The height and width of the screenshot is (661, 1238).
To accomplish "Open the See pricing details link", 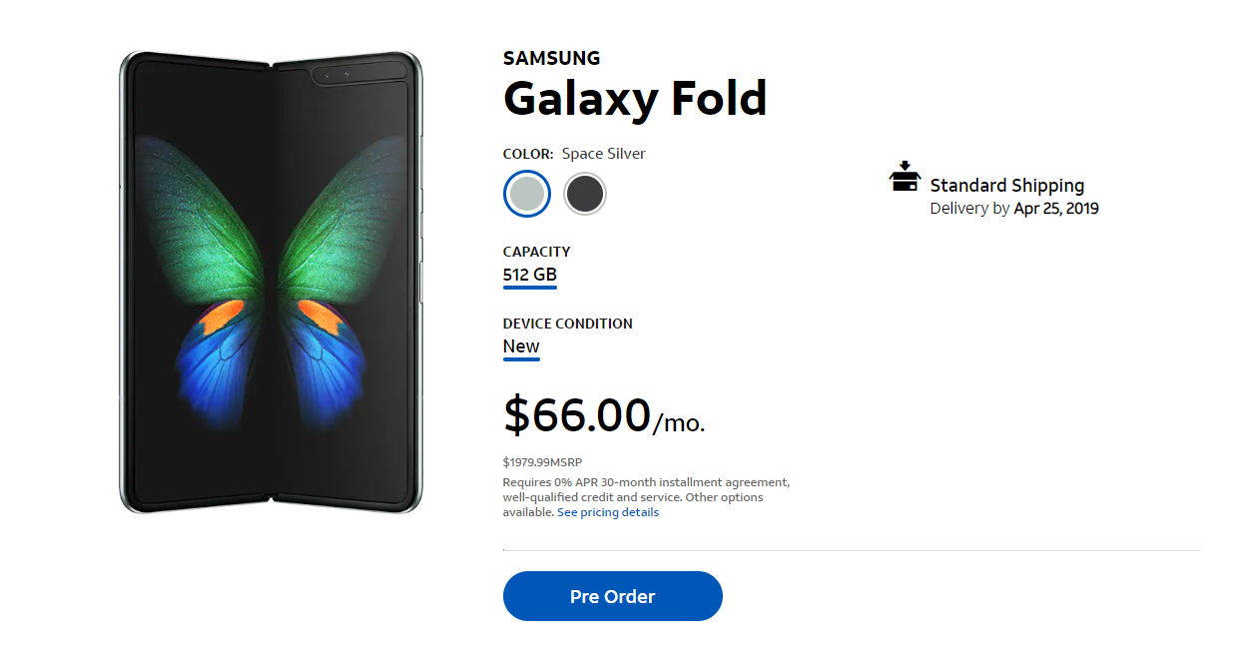I will tap(608, 512).
